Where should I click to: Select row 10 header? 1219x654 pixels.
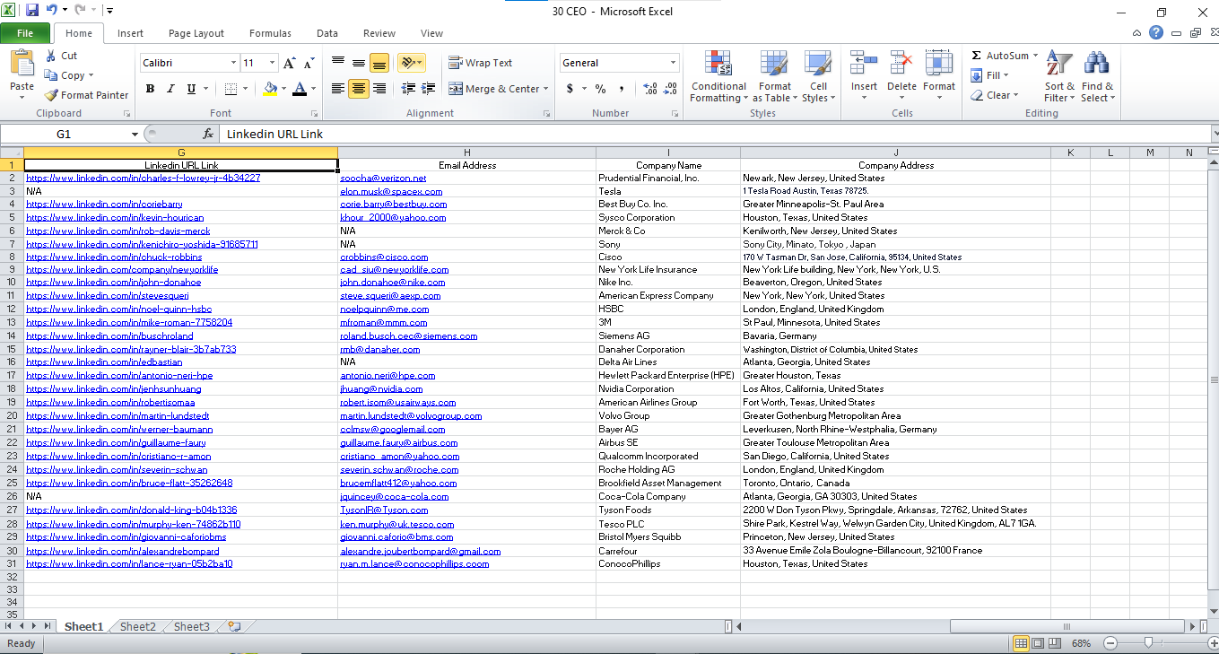[12, 283]
